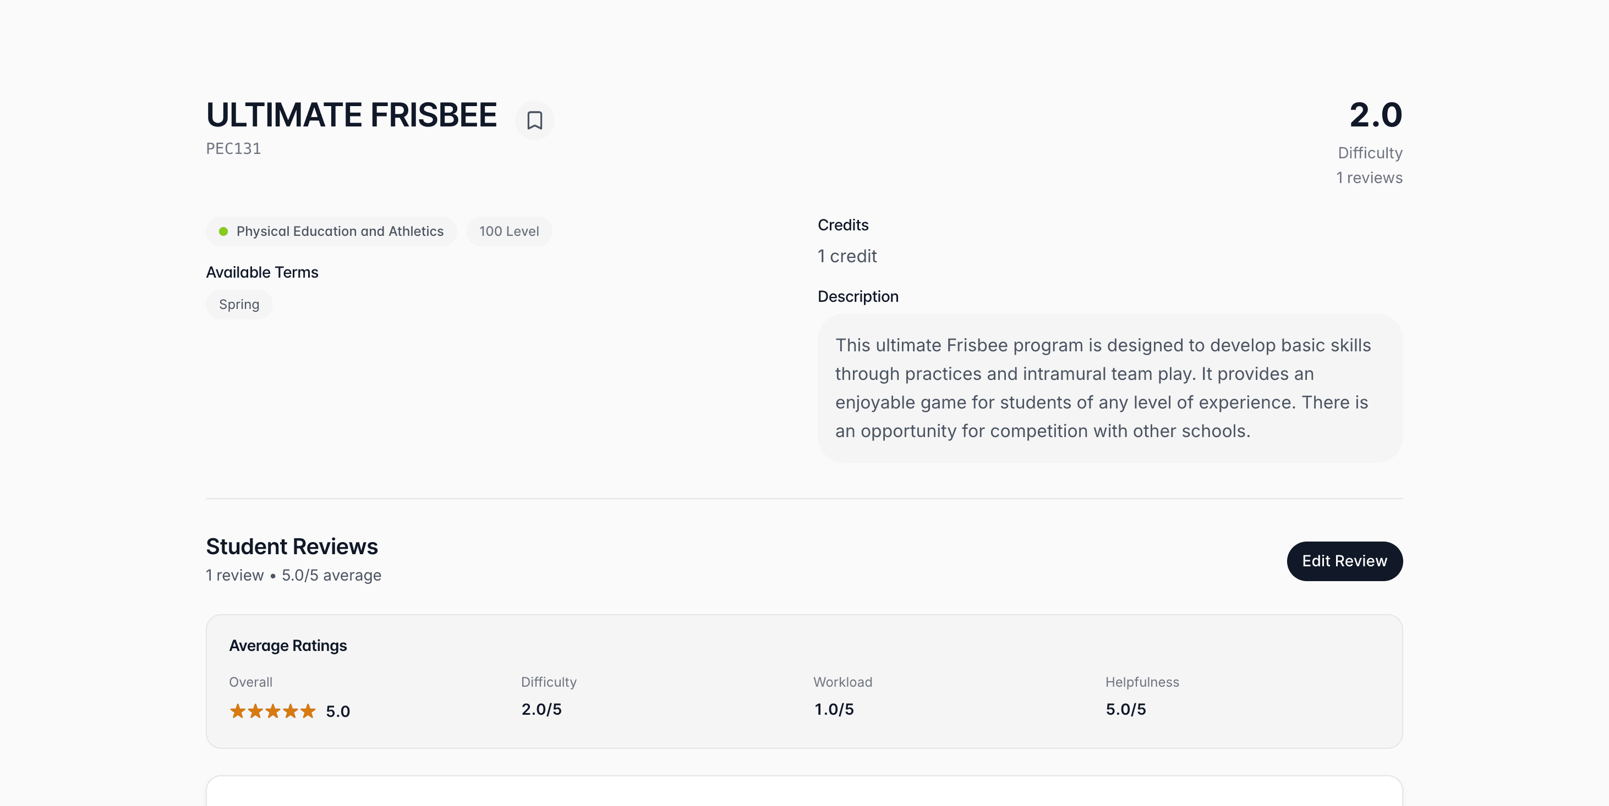Screen dimensions: 1609x806
Task: Open the Edit Review dialog
Action: coord(1344,561)
